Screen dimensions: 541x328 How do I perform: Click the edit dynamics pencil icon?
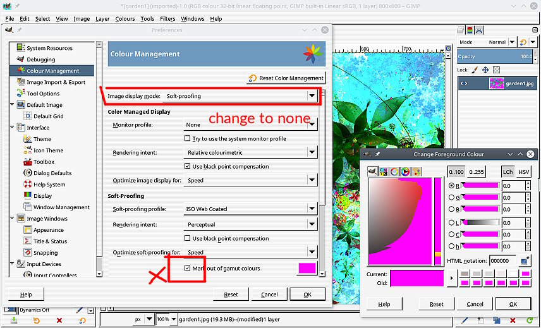pyautogui.click(x=80, y=310)
